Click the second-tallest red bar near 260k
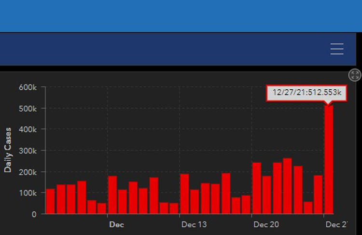362x235 pixels. (x=287, y=186)
